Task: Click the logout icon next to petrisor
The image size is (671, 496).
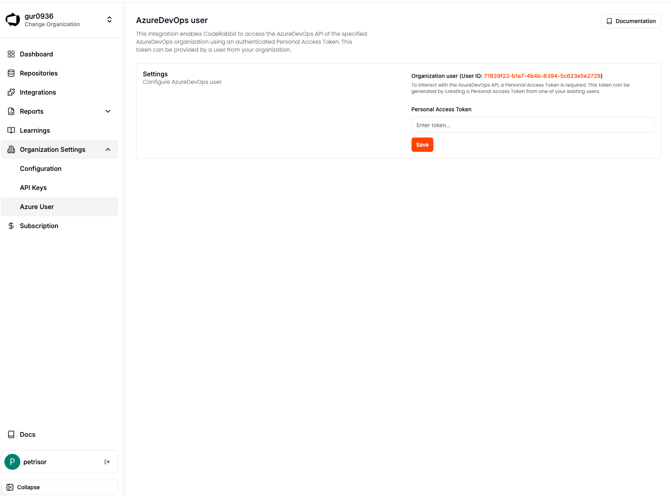Action: click(x=107, y=461)
